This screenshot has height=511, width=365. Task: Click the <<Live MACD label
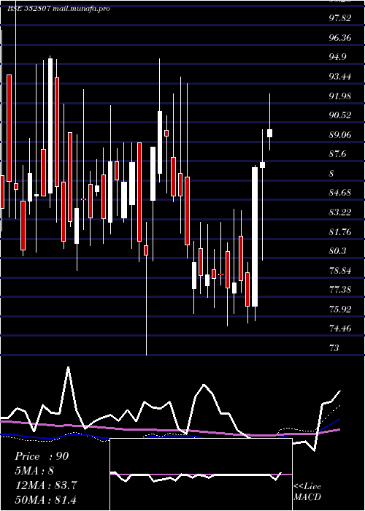(x=307, y=492)
